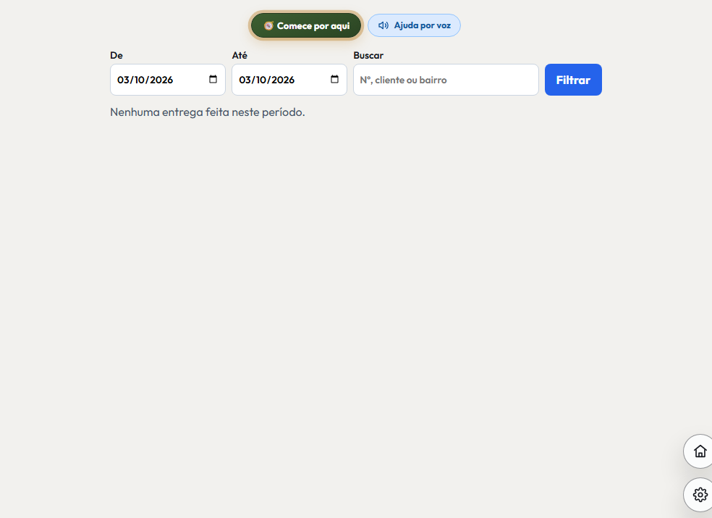The image size is (712, 518).
Task: Click the Comece por aqui button text
Action: [313, 26]
